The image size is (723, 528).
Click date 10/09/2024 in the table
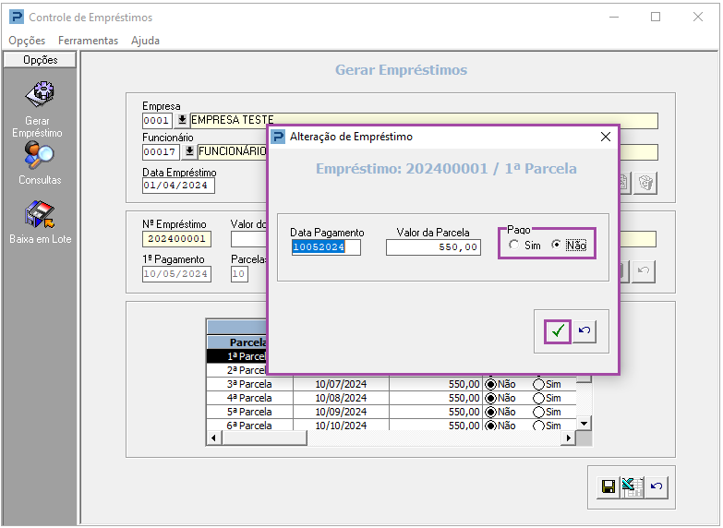341,412
